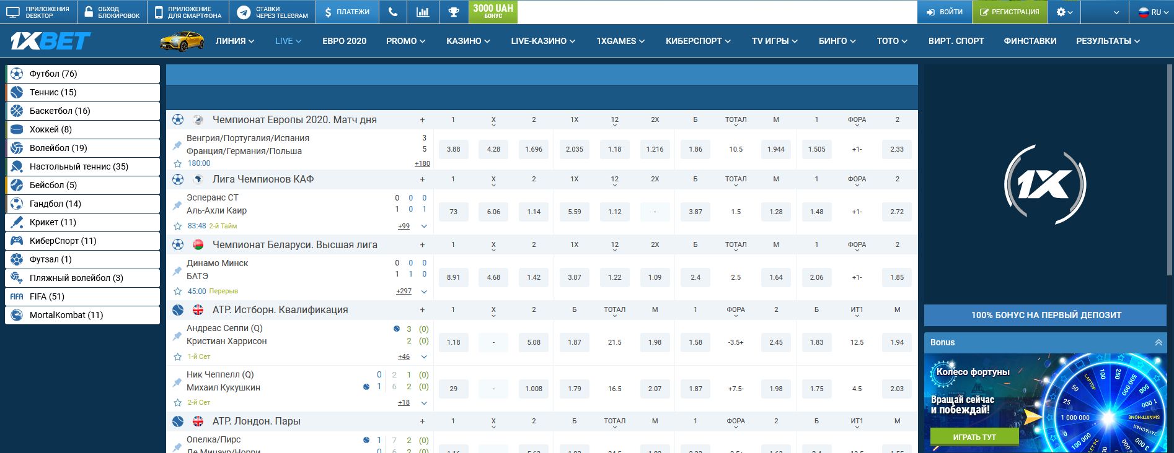Viewport: 1174px width, 453px height.
Task: Click the 1XBET logo
Action: (50, 41)
